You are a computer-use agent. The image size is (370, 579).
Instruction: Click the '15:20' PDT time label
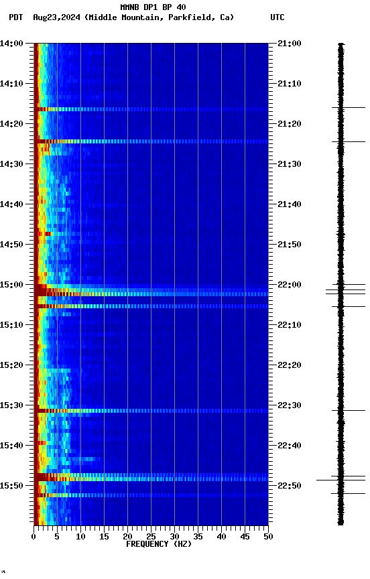tap(11, 365)
